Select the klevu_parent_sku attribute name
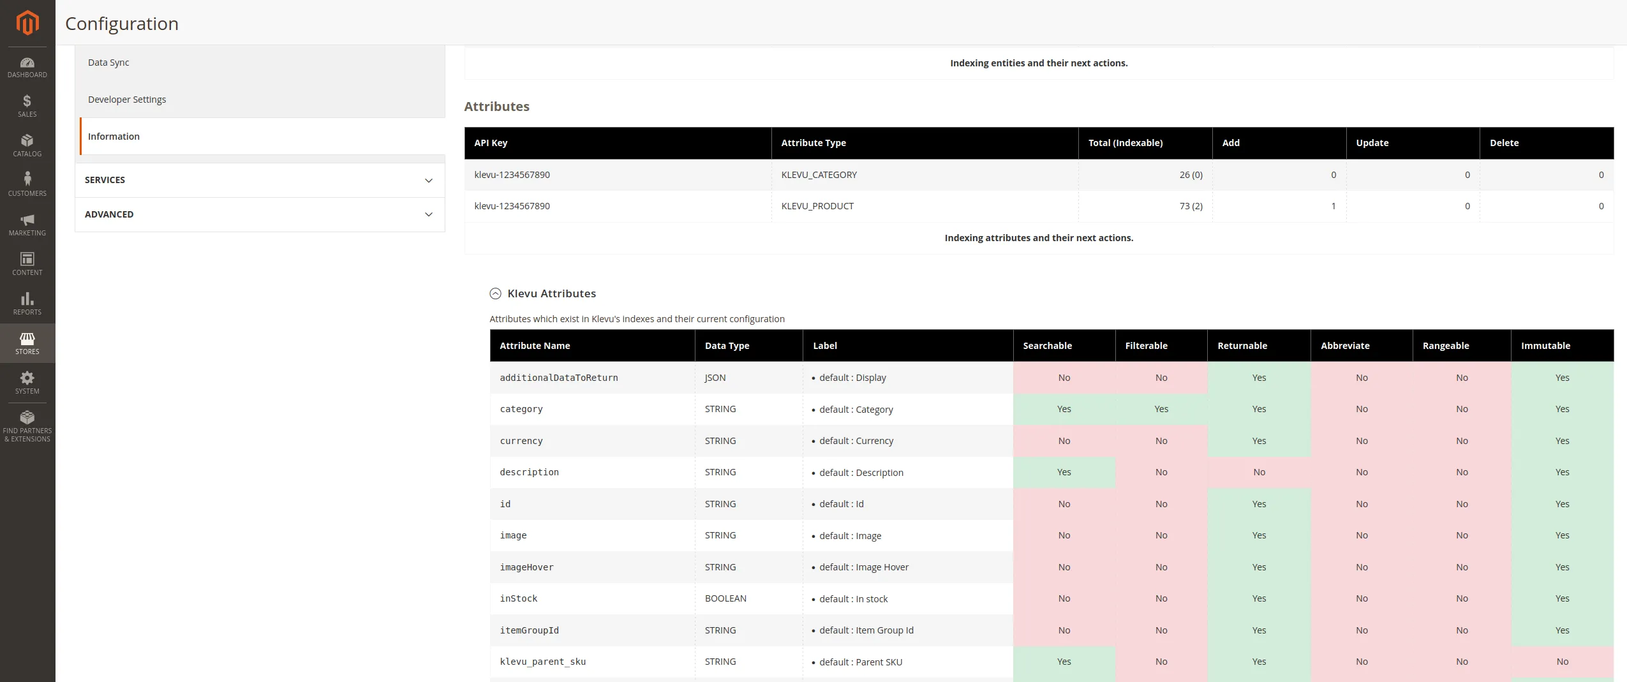 pos(542,662)
